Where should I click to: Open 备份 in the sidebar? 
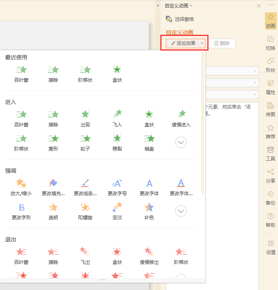(270, 198)
